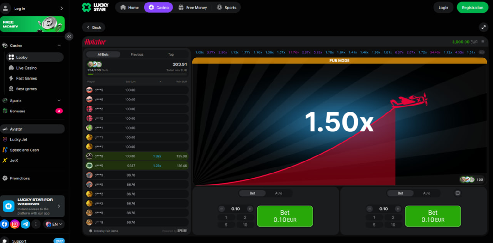Show more social links (three dots)
493x243 pixels.
click(x=36, y=224)
